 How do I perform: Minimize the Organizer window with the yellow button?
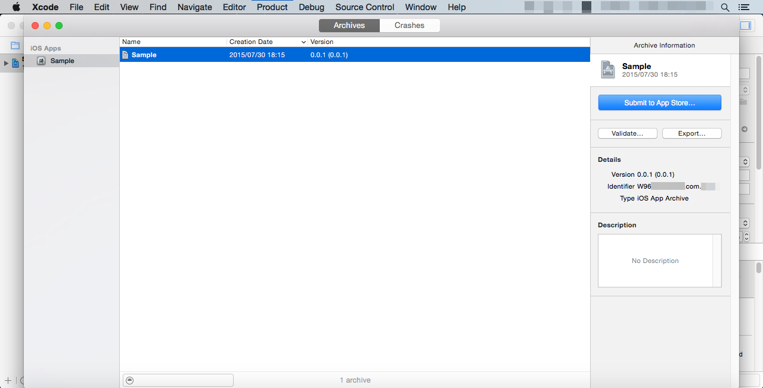coord(47,26)
